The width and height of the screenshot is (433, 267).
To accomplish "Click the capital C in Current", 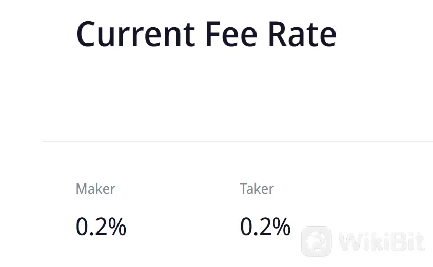I will pyautogui.click(x=87, y=34).
